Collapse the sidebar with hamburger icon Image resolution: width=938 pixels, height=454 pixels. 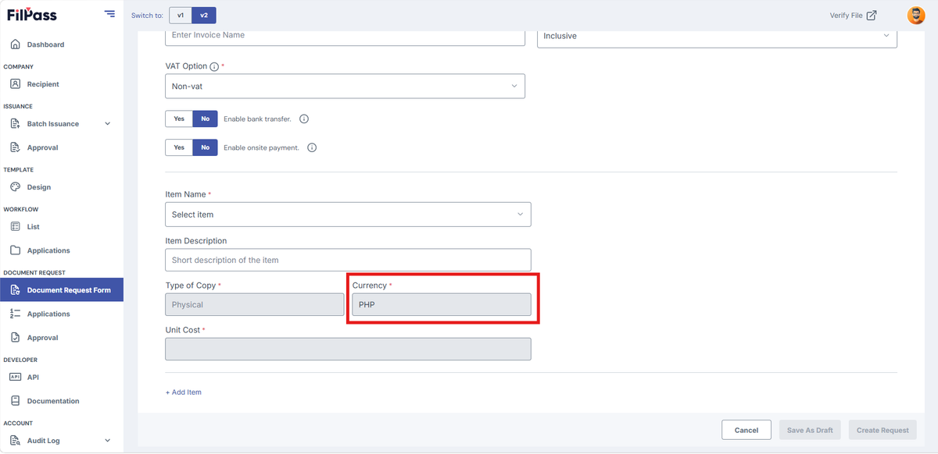pos(109,14)
